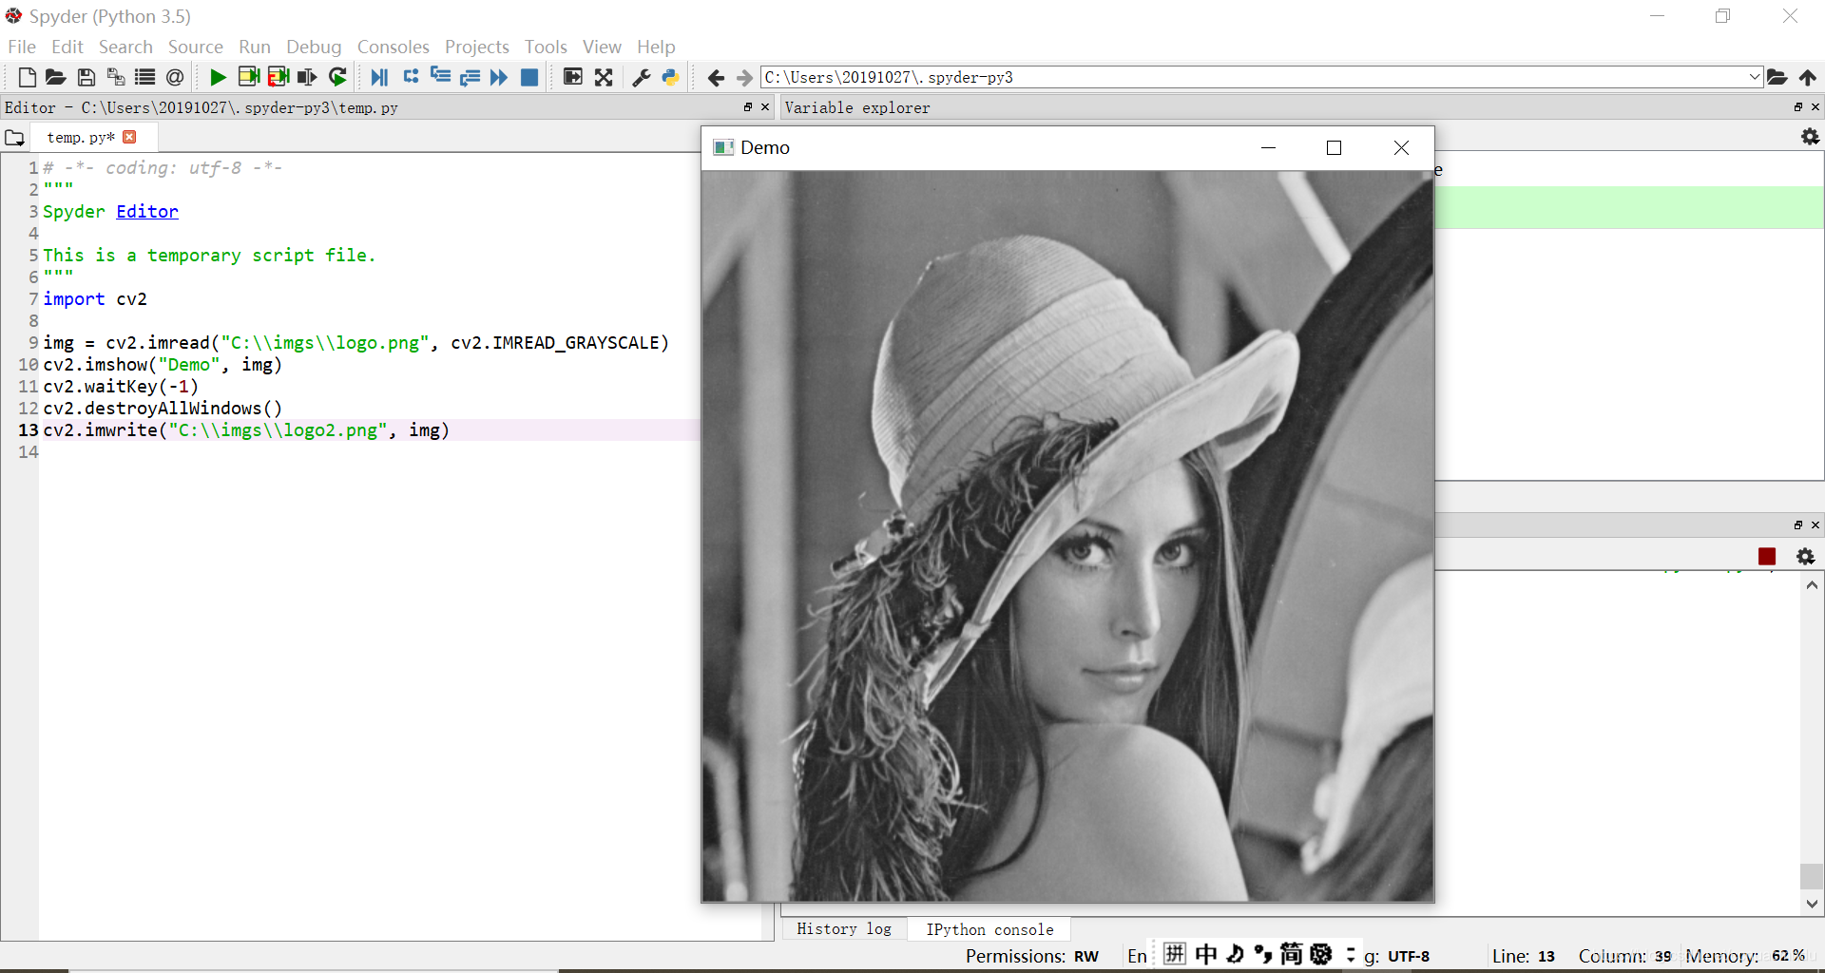Close the Editor pane
Viewport: 1825px width, 973px height.
coord(765,107)
